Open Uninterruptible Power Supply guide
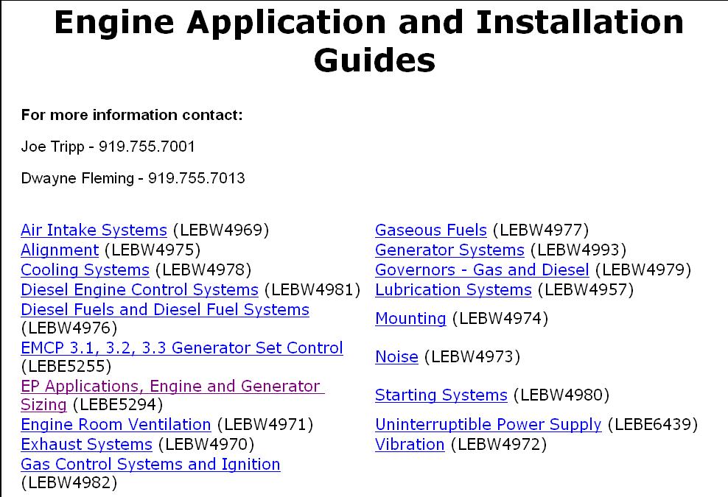 (x=488, y=425)
